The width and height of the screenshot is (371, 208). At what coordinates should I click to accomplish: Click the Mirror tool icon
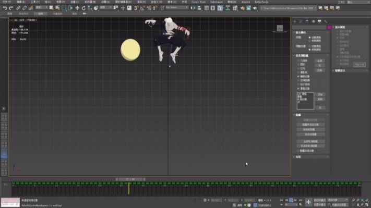click(x=193, y=8)
